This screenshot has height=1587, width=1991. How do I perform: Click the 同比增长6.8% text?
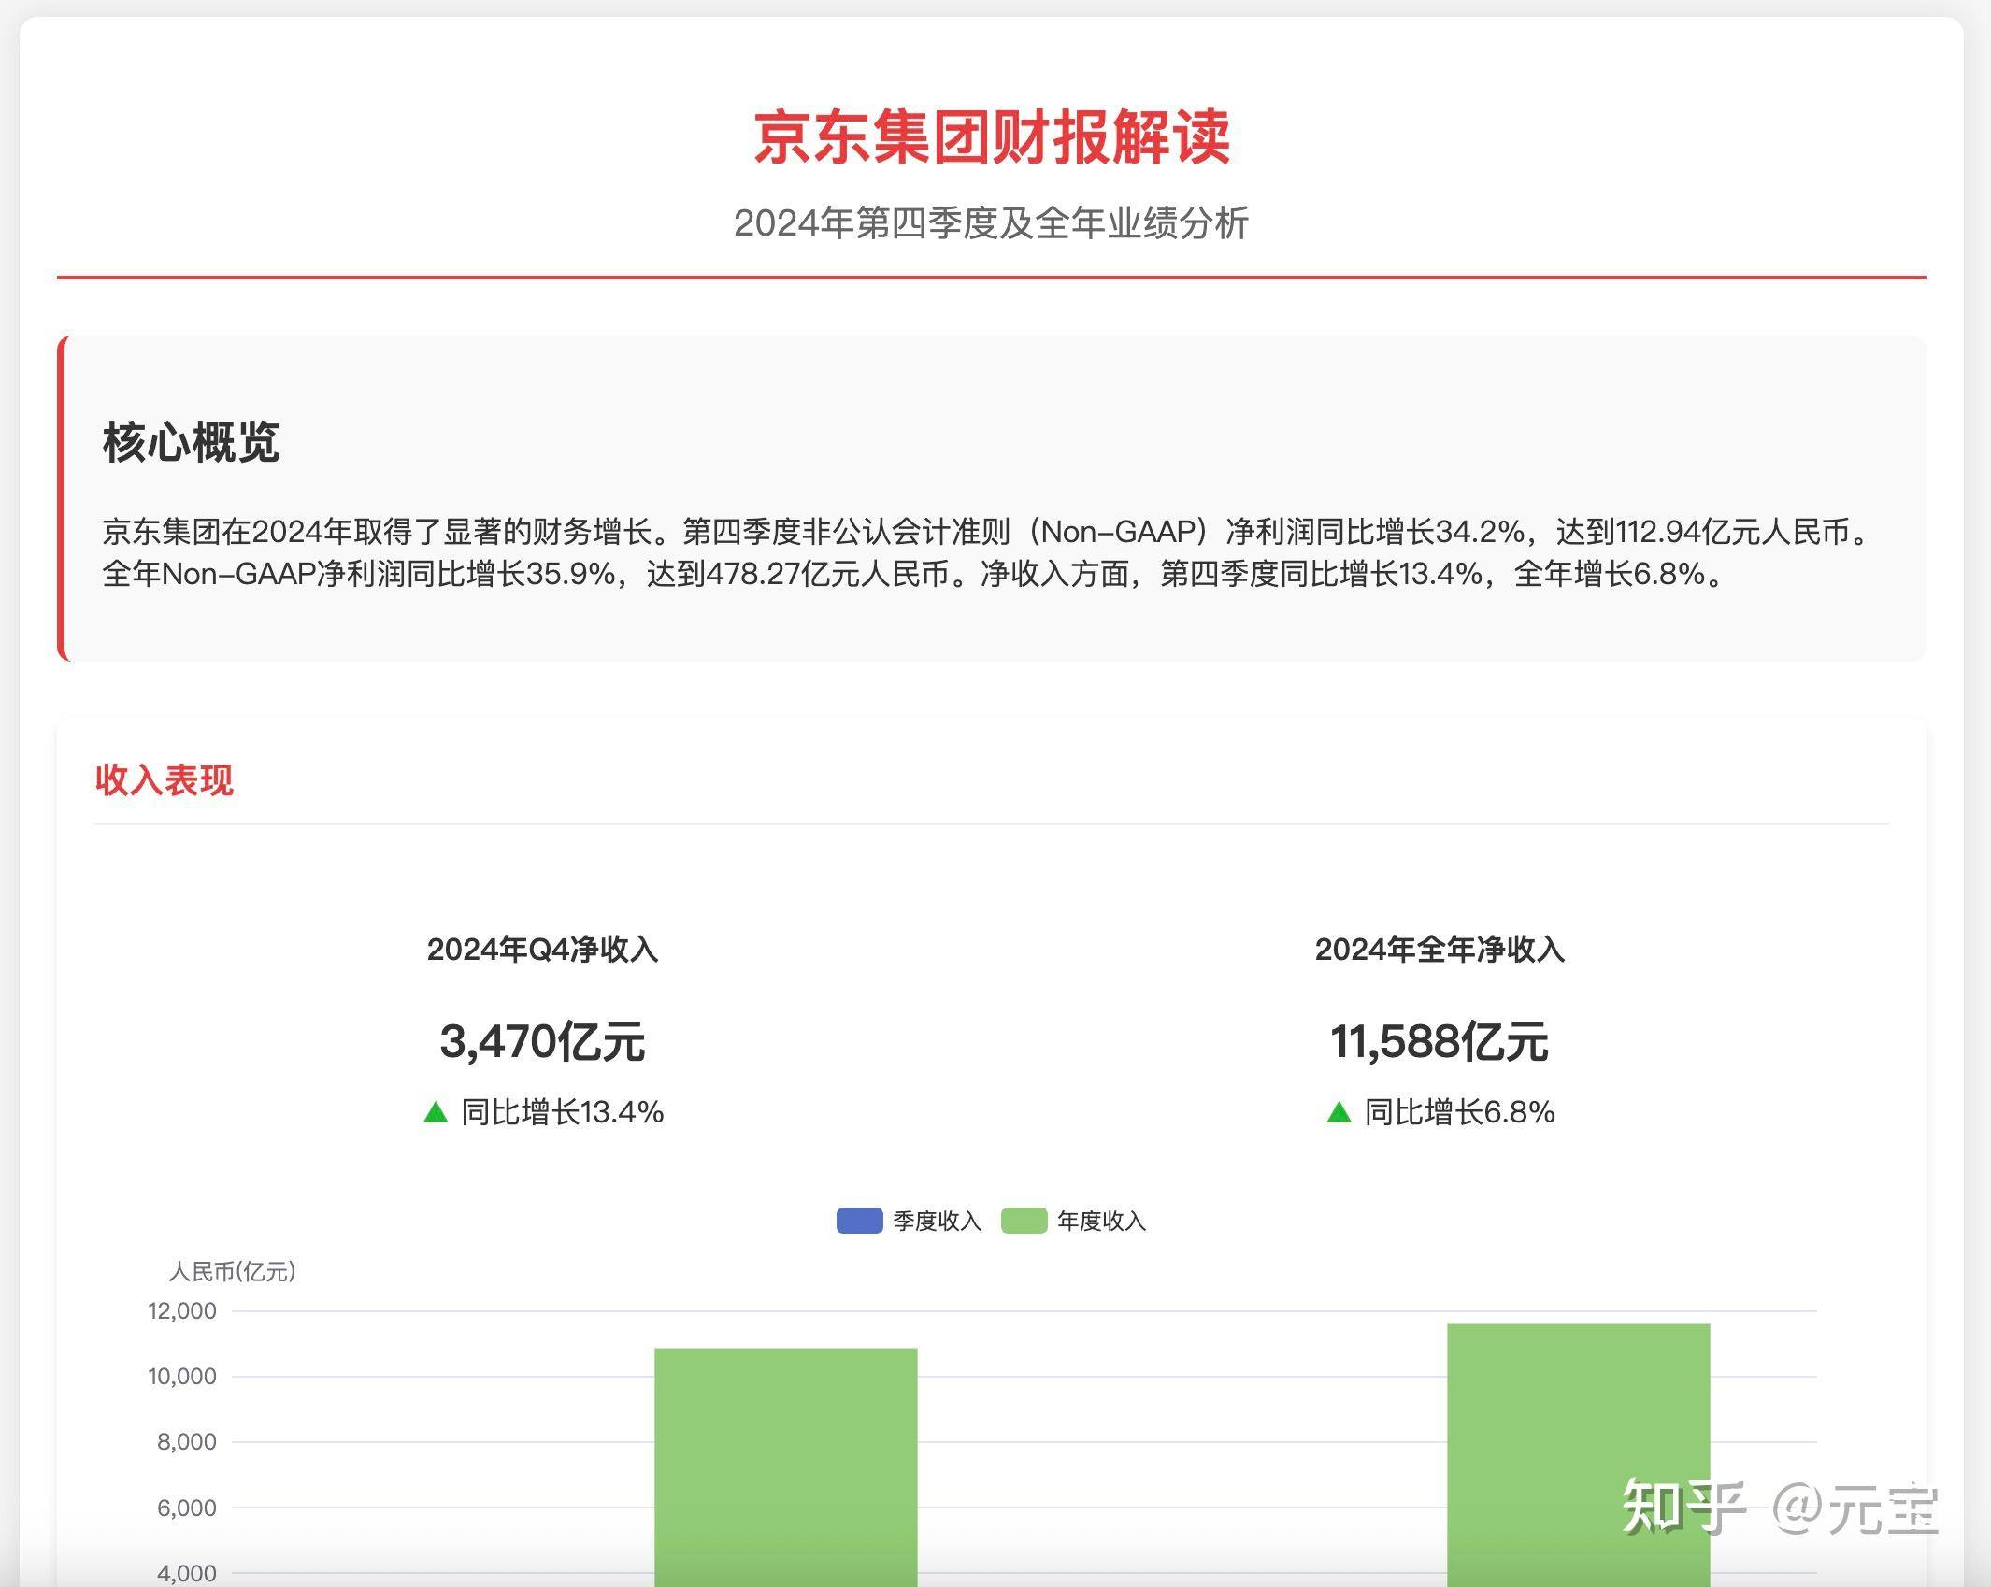1460,1112
